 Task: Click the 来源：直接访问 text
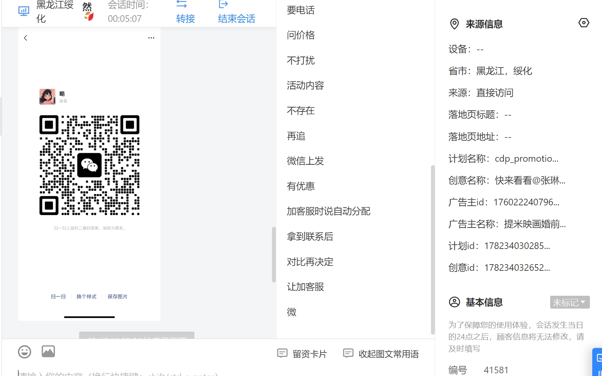[481, 93]
